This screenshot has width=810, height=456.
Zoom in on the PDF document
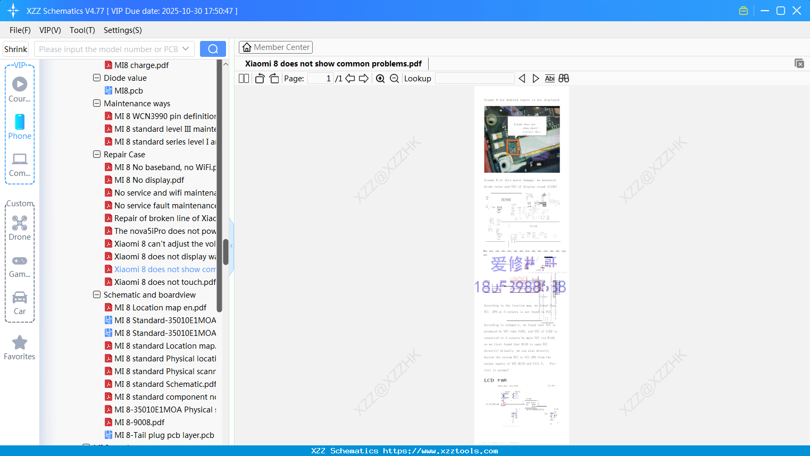point(380,79)
